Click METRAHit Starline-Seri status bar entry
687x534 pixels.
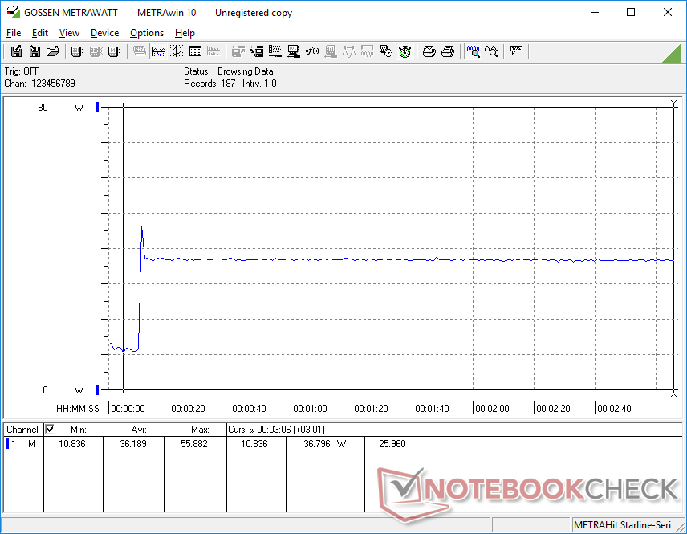pos(622,525)
